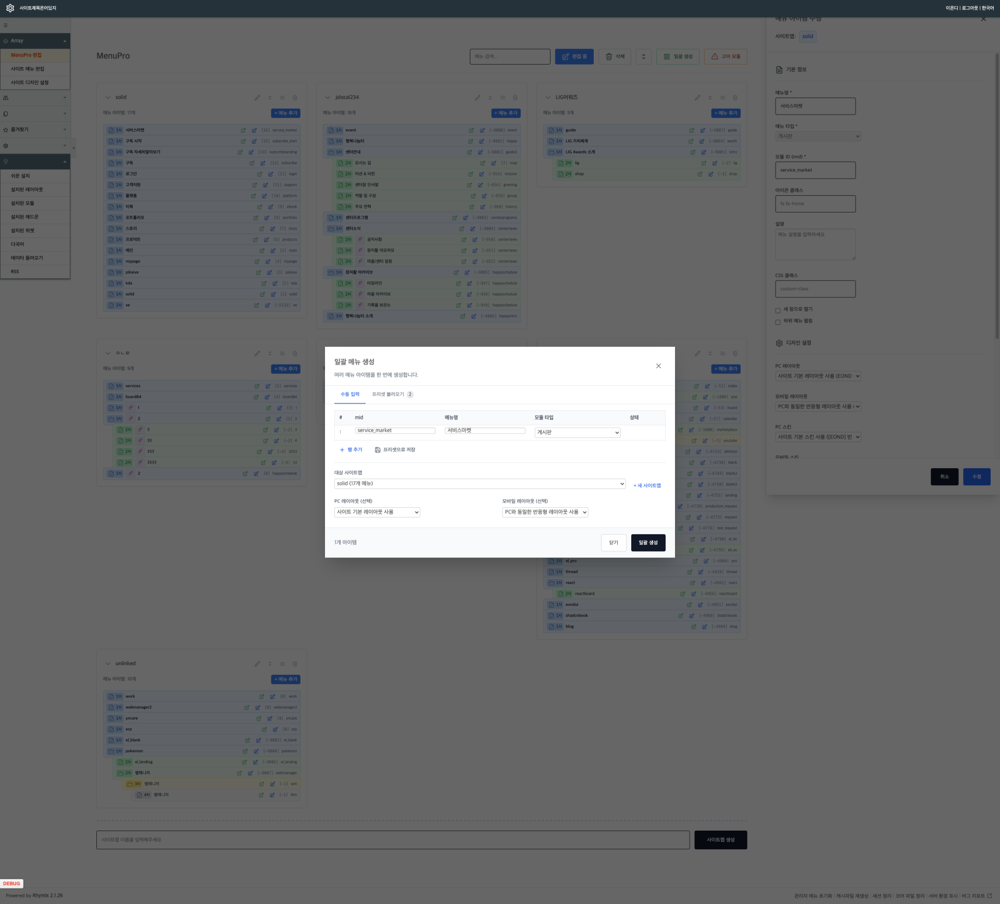Click the edit icon on the 서비스마켓 menu row
1000x904 pixels.
254,131
